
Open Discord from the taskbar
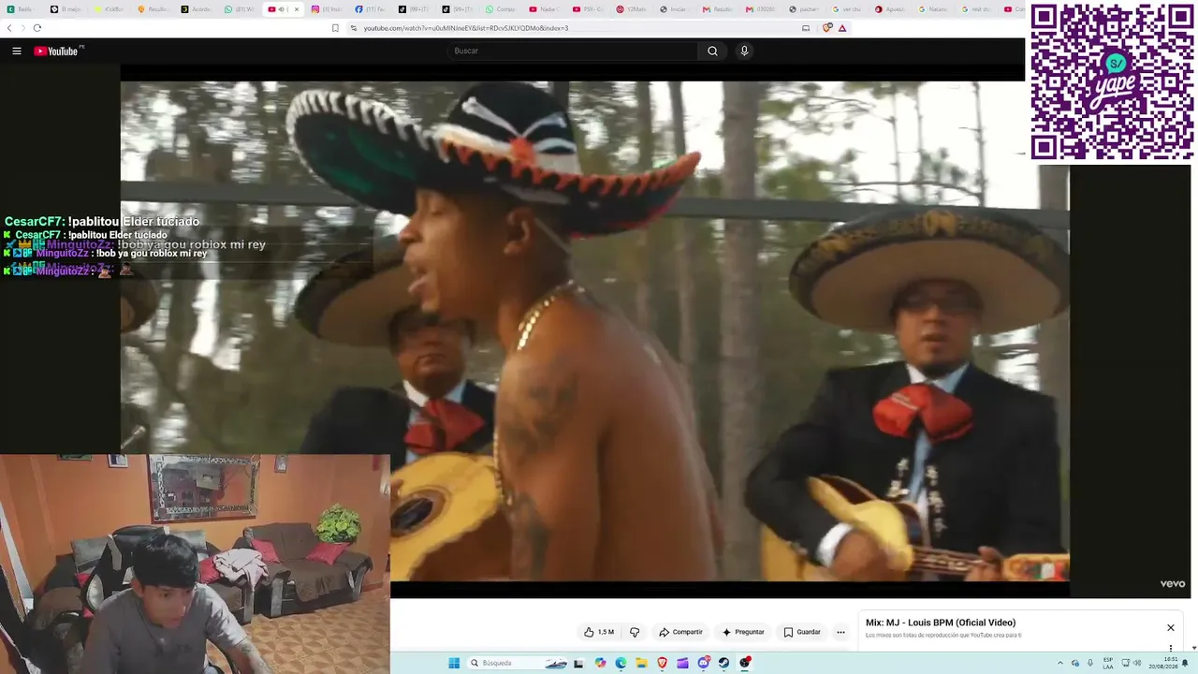point(704,663)
